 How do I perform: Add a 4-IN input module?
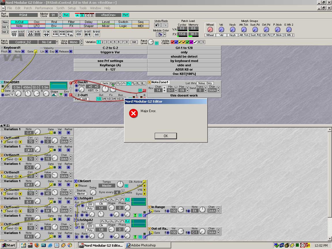(x=37, y=33)
